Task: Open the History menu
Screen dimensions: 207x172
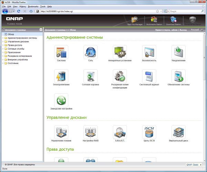Action: pyautogui.click(x=23, y=7)
